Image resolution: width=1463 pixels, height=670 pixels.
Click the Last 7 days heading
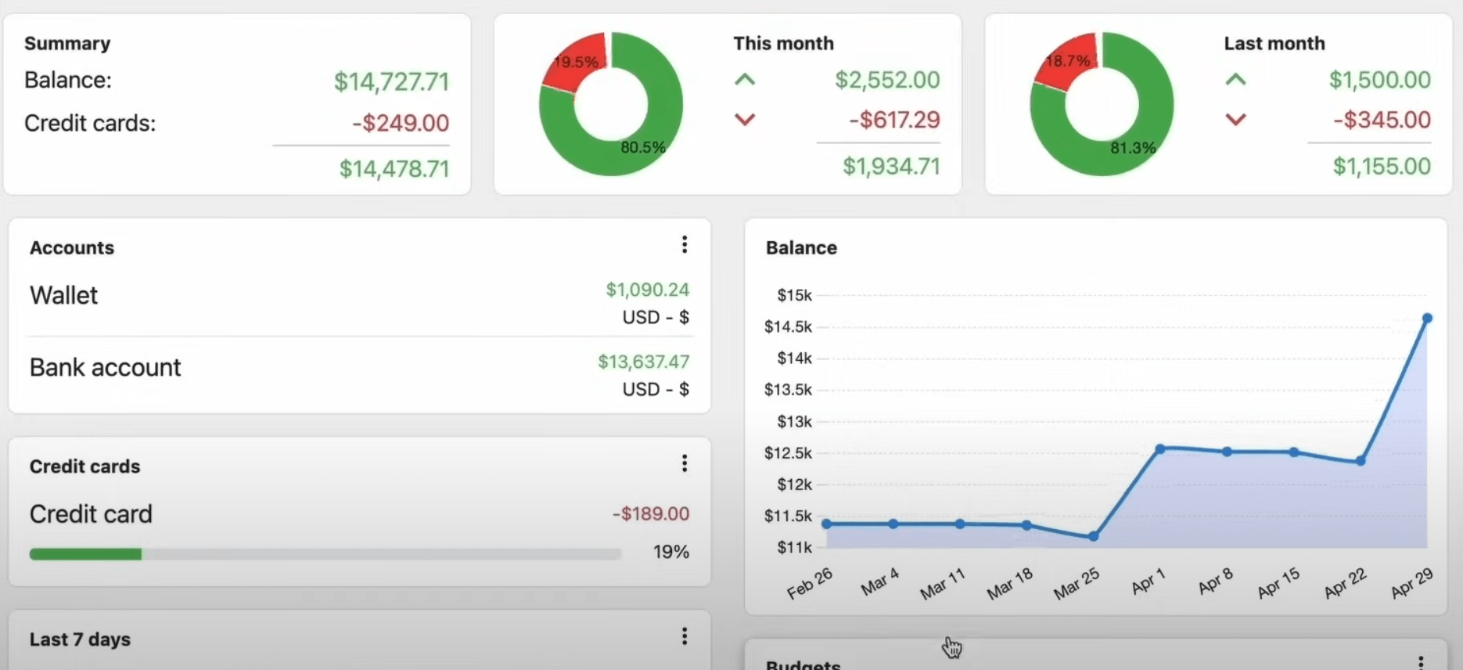pyautogui.click(x=80, y=639)
